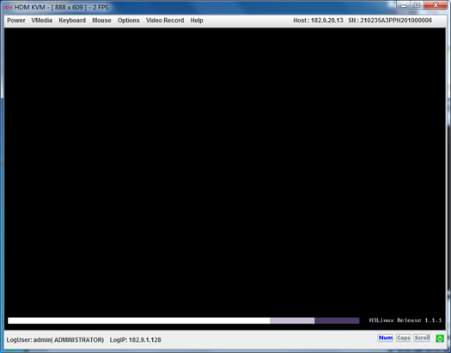
Task: Toggle the Caps lock indicator
Action: 403,338
